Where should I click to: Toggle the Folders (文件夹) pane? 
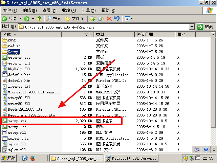74,19
